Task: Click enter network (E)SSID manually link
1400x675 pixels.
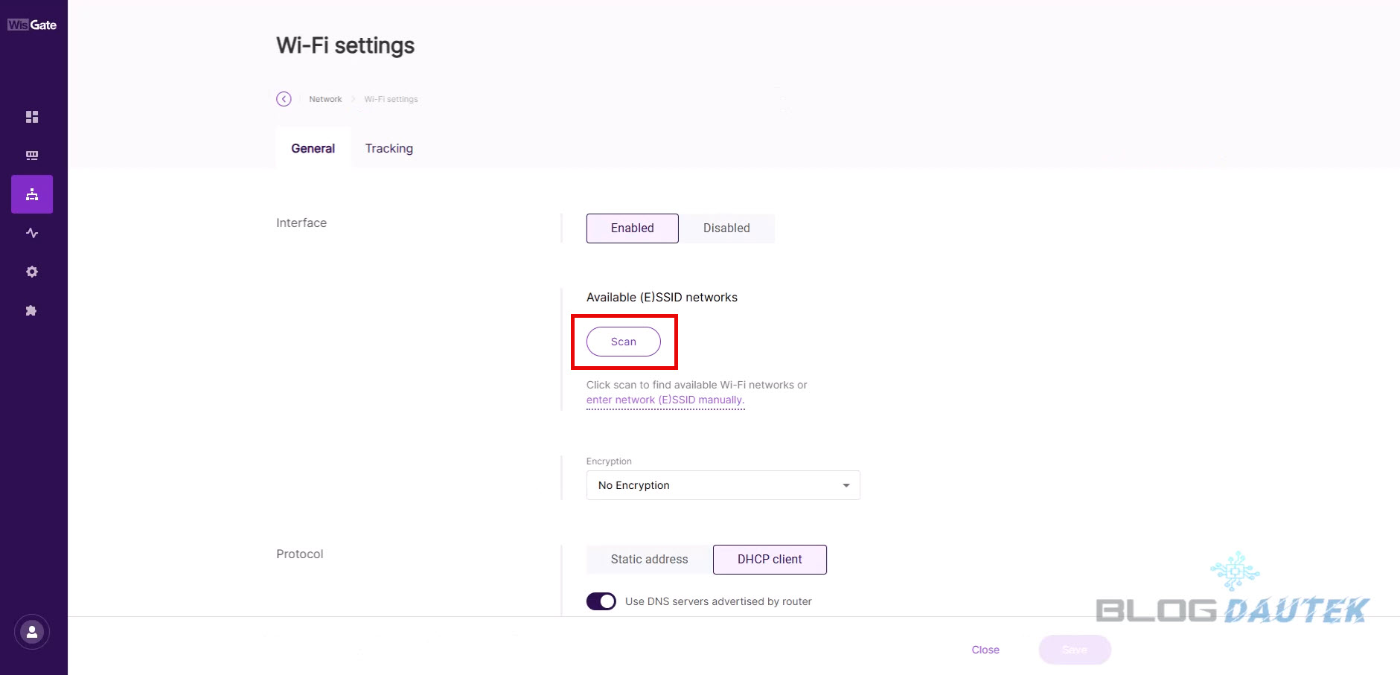Action: coord(665,400)
